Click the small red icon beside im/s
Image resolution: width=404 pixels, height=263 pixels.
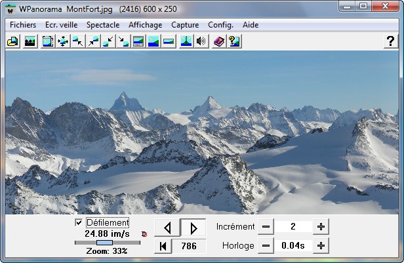144,234
